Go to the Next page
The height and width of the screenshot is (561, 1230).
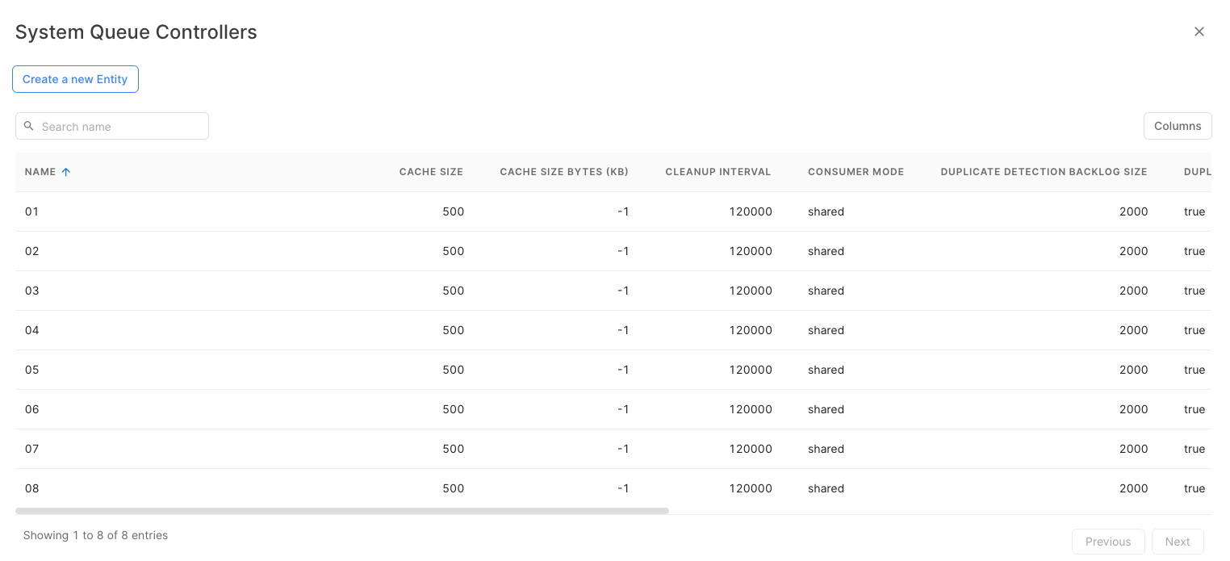pos(1177,542)
